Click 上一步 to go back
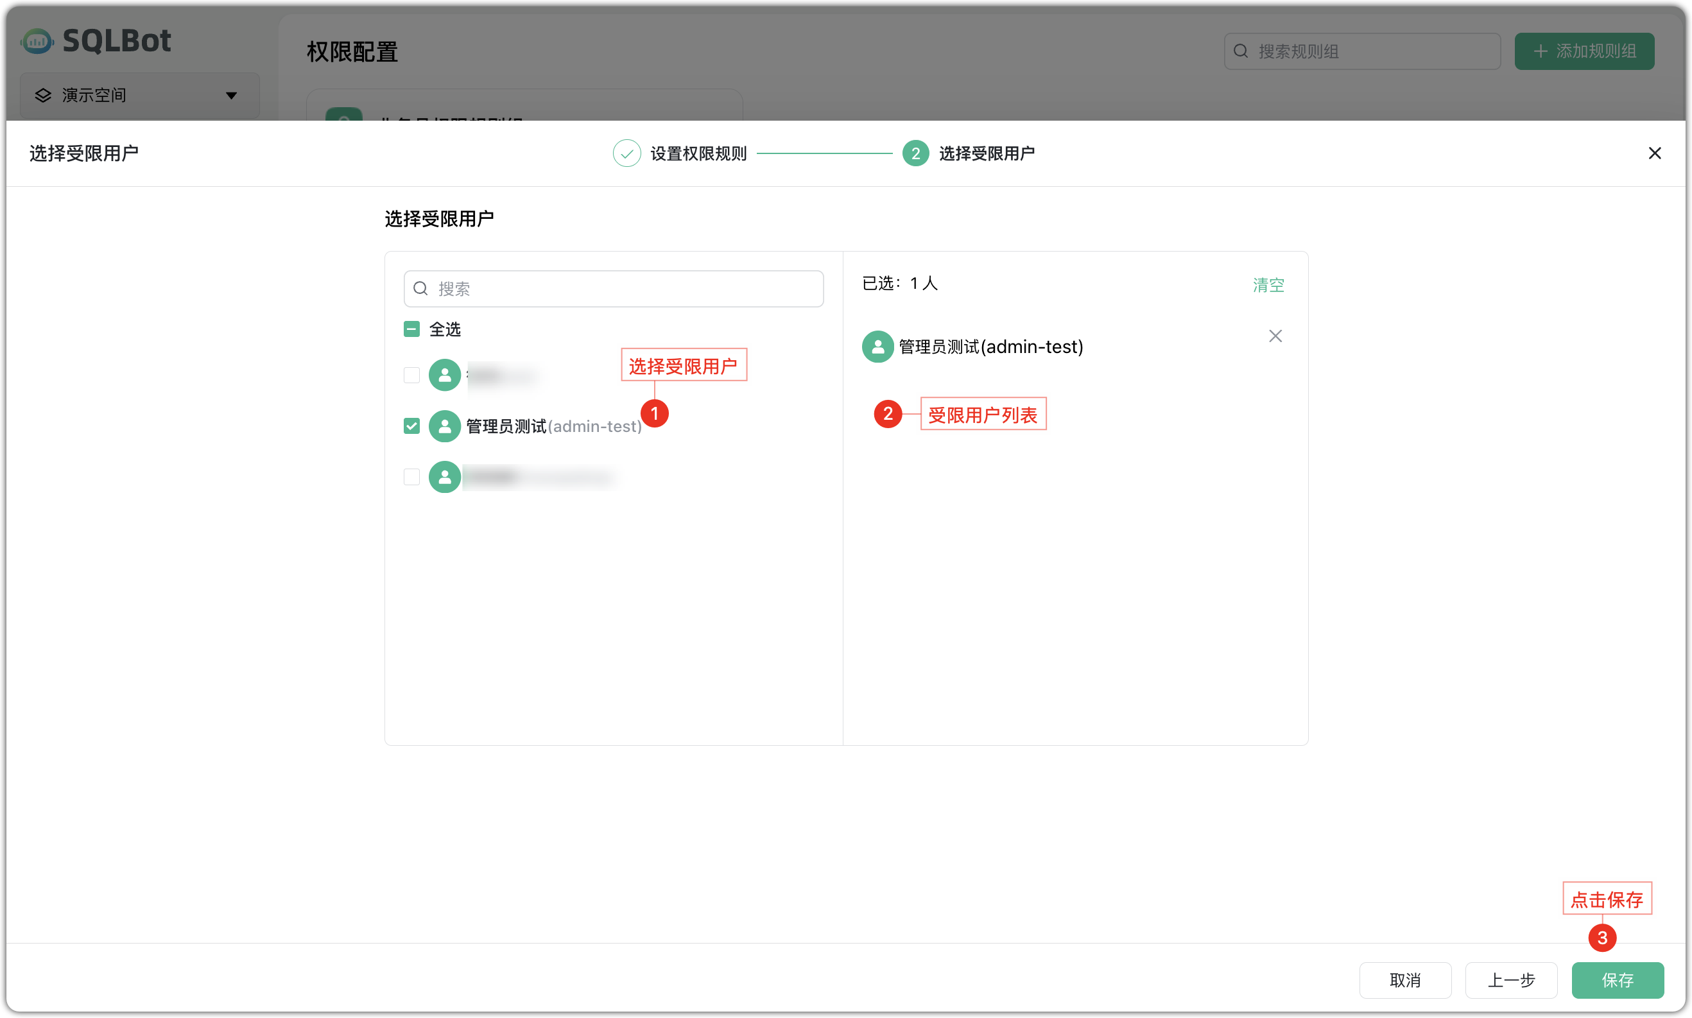This screenshot has height=1018, width=1692. click(1511, 980)
